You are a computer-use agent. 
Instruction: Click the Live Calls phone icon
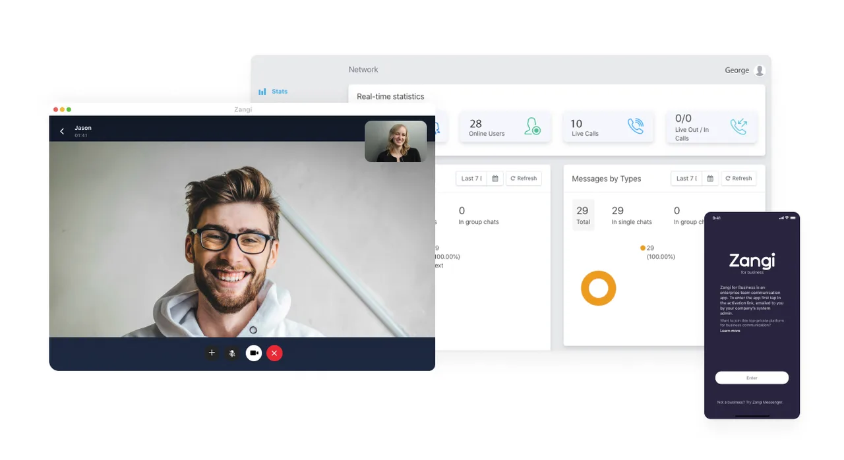[635, 126]
